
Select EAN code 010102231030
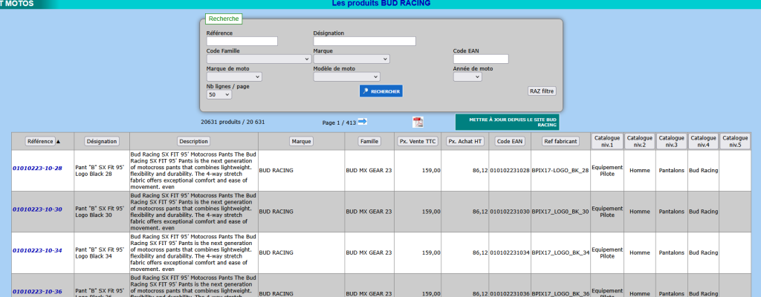tap(510, 212)
